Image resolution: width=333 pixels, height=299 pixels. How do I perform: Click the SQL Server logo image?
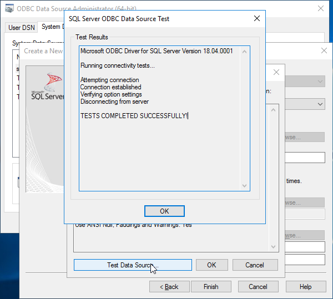[x=47, y=89]
